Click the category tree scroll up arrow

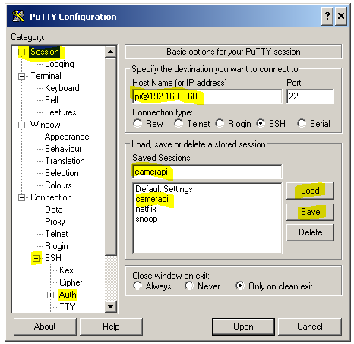point(110,52)
